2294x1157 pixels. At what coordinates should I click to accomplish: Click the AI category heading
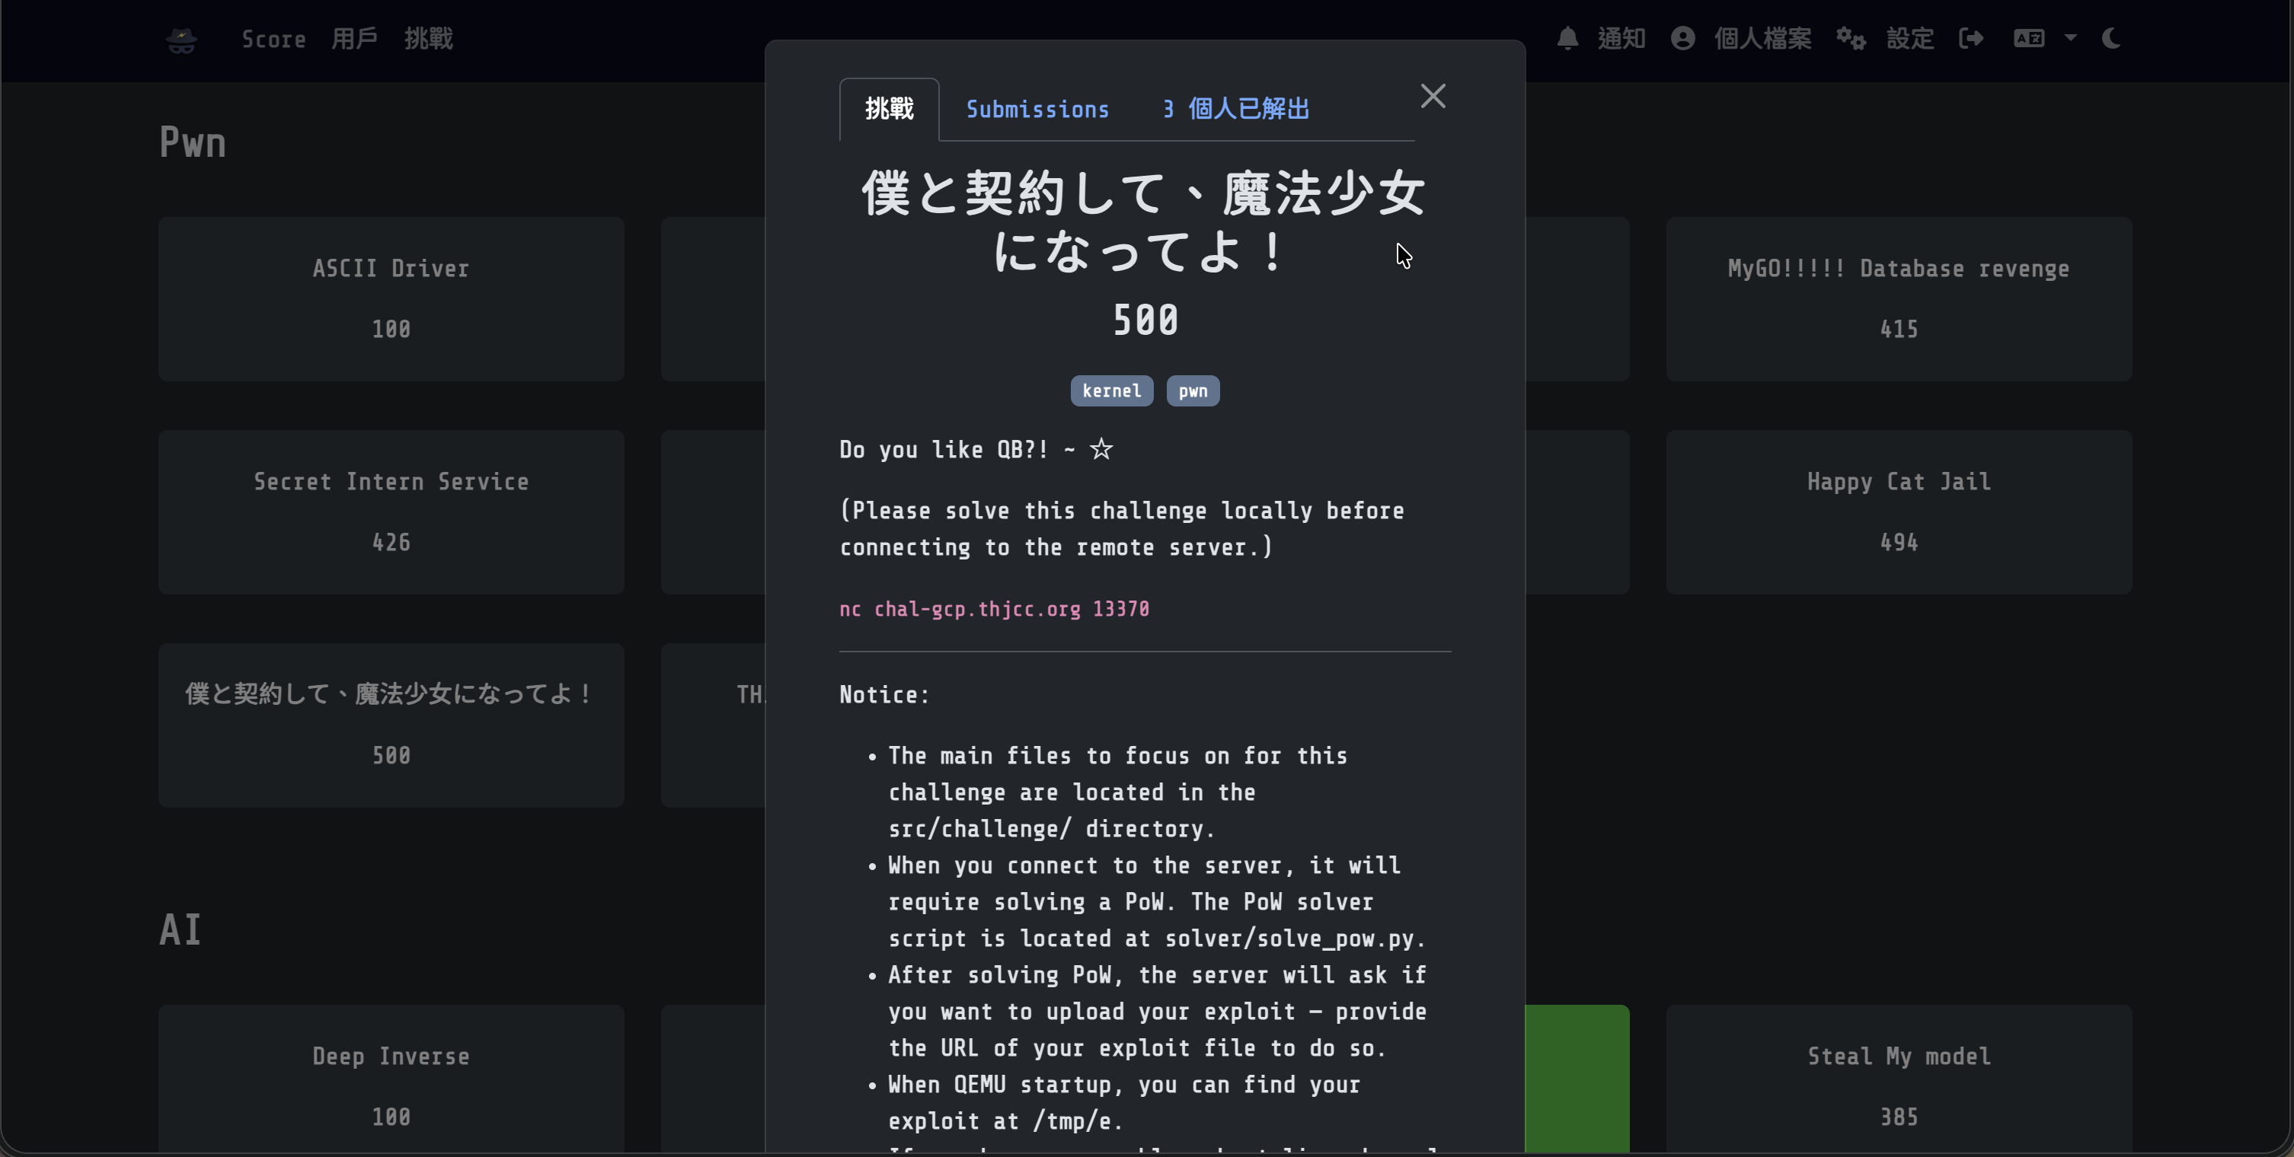coord(181,930)
